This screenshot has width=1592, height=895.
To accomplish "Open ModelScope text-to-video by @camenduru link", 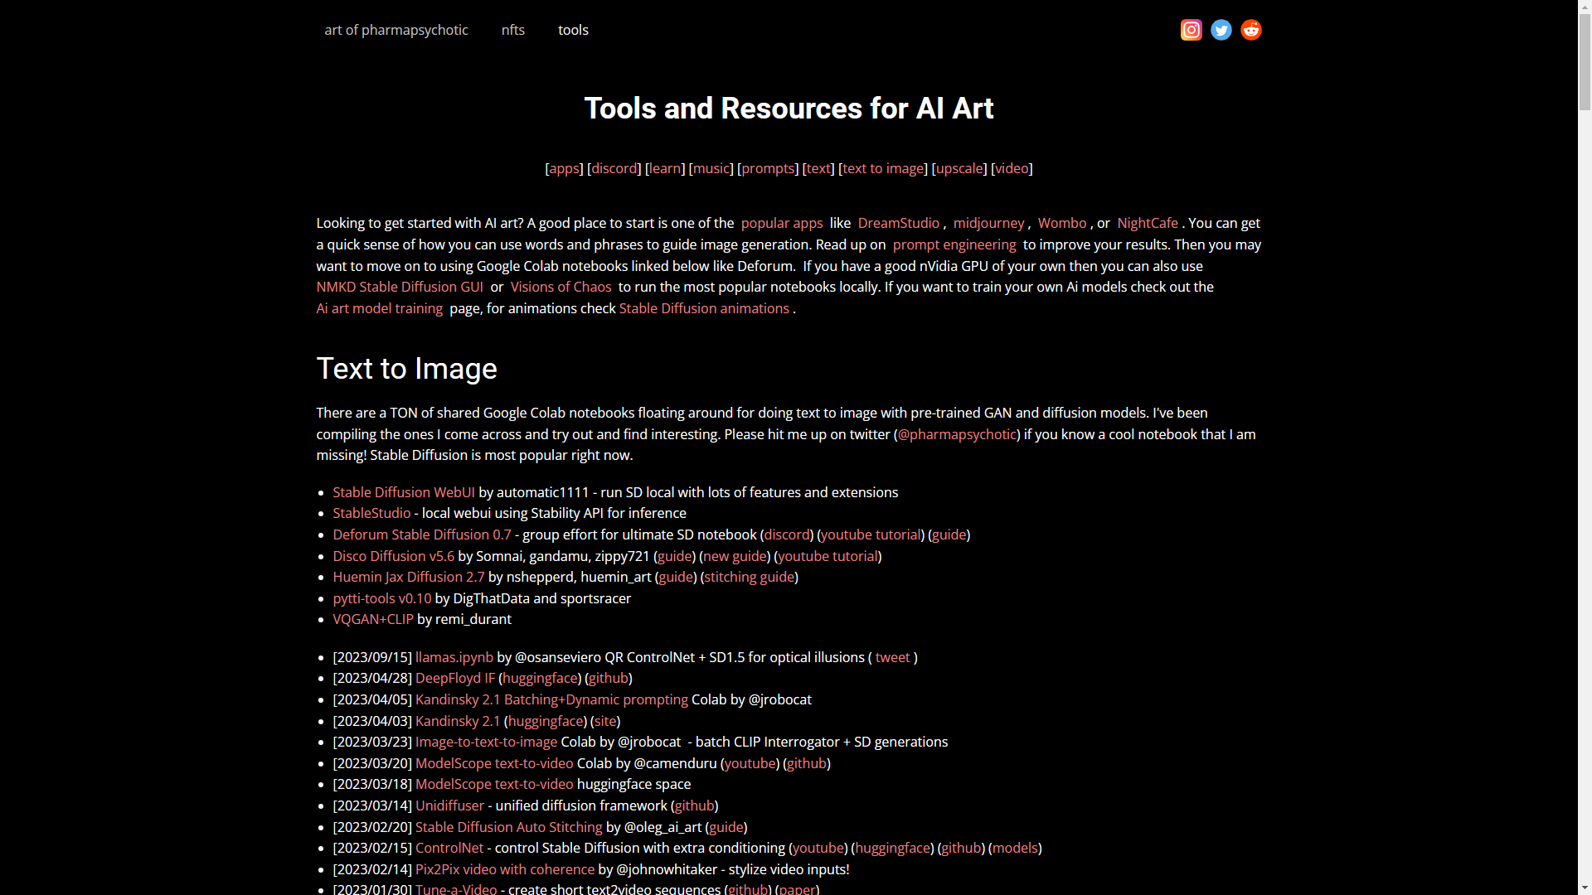I will [494, 763].
